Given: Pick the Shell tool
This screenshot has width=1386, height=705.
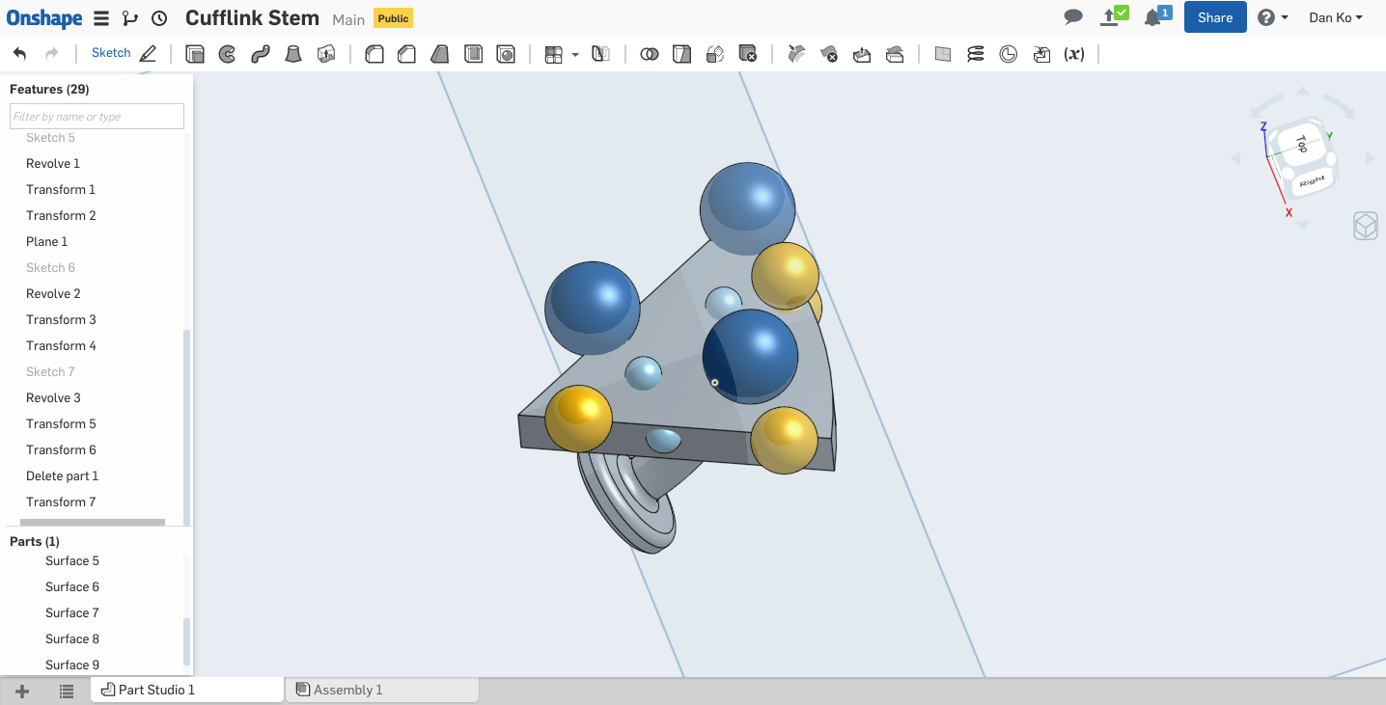Looking at the screenshot, I should click(473, 54).
